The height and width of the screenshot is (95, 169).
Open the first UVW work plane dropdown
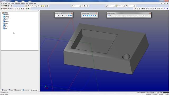(114, 6)
